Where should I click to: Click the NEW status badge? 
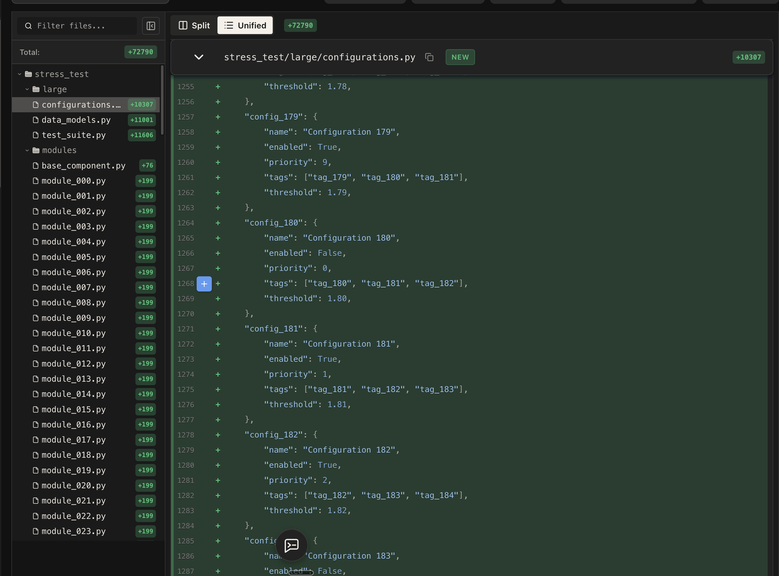tap(460, 57)
